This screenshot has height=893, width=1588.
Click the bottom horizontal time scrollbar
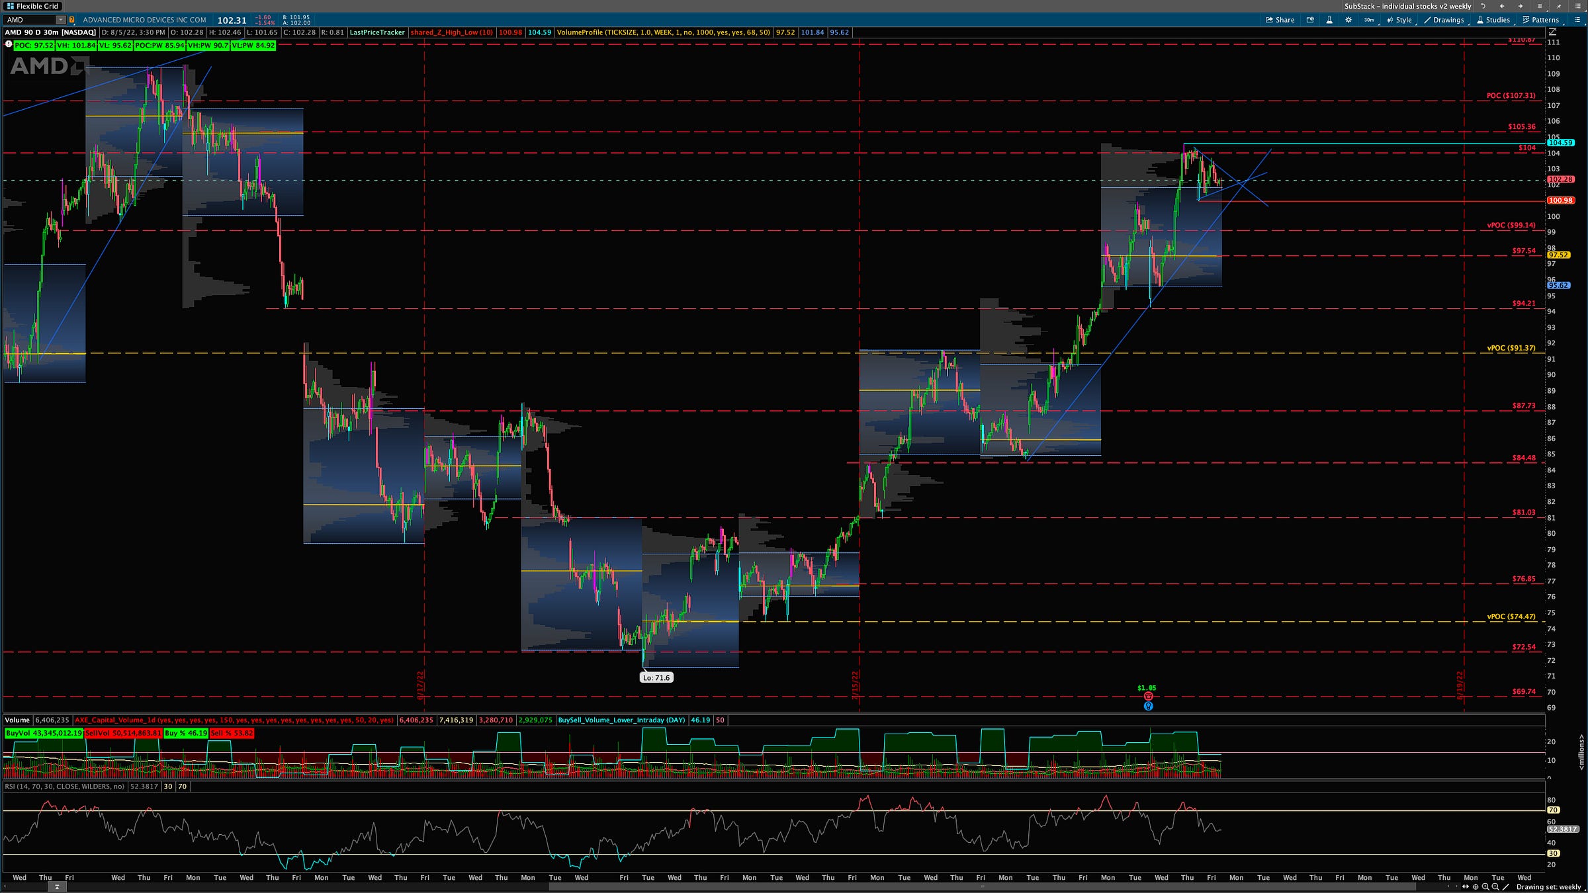[x=983, y=887]
